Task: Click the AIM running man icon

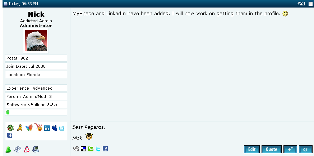Action: tap(20, 128)
